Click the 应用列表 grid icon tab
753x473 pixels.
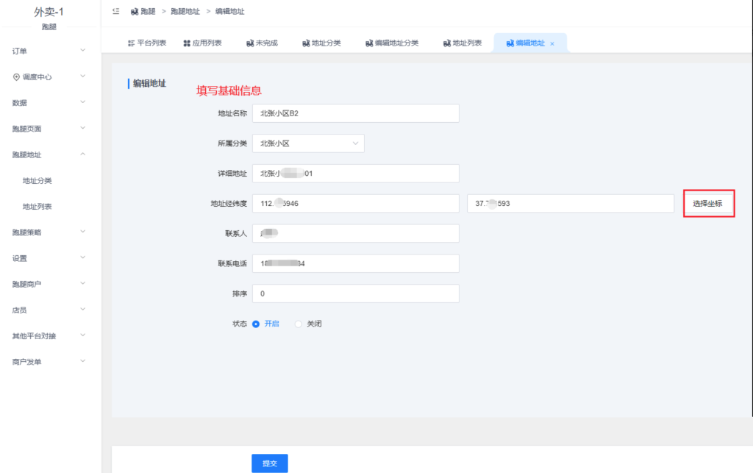pos(187,43)
